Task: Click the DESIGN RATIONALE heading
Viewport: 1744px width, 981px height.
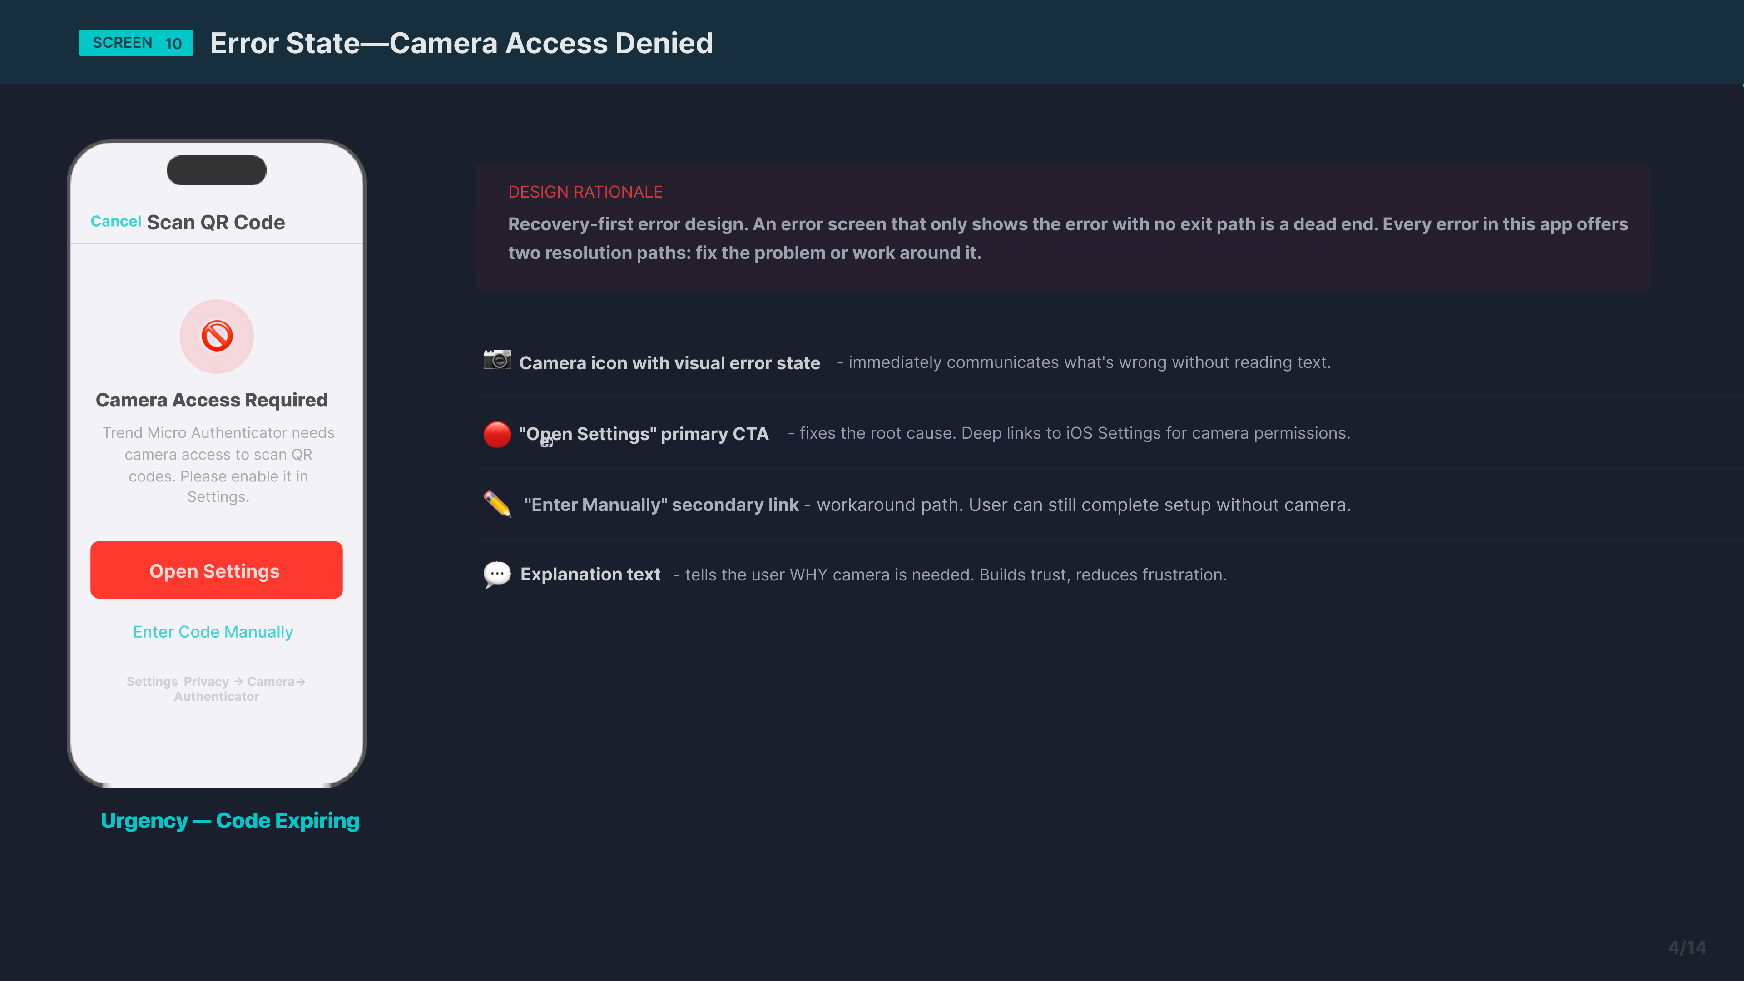Action: pyautogui.click(x=585, y=192)
